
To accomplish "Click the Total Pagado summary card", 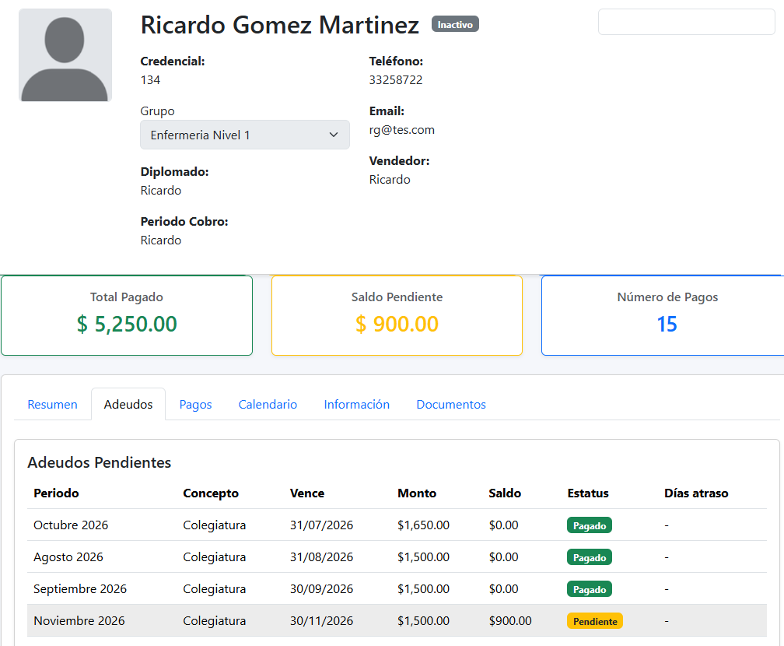I will pos(127,315).
